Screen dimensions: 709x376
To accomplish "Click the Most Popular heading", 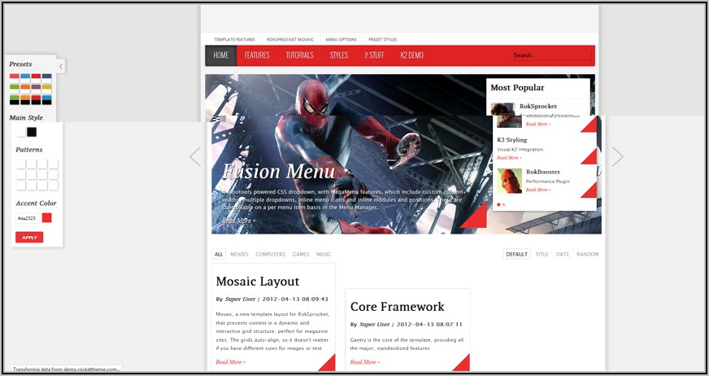I will pyautogui.click(x=517, y=88).
